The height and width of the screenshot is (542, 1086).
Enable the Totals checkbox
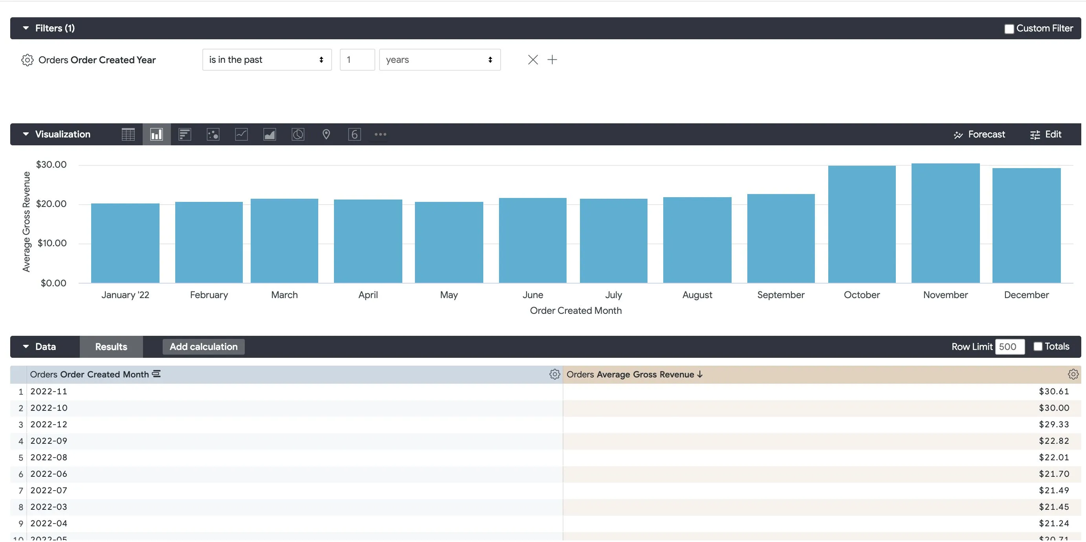(x=1038, y=346)
